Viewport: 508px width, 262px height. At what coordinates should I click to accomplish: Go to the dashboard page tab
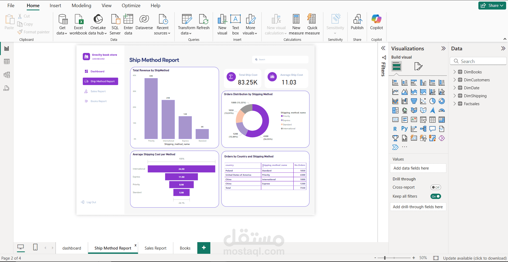pyautogui.click(x=72, y=248)
